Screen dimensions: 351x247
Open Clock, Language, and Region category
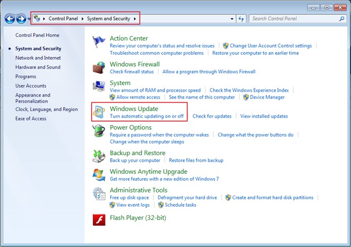[x=47, y=109]
